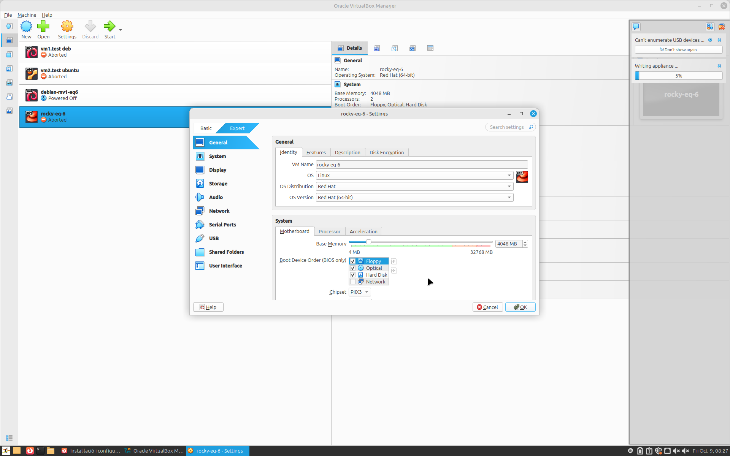The height and width of the screenshot is (456, 730).
Task: Click the Search settings field
Action: (510, 127)
